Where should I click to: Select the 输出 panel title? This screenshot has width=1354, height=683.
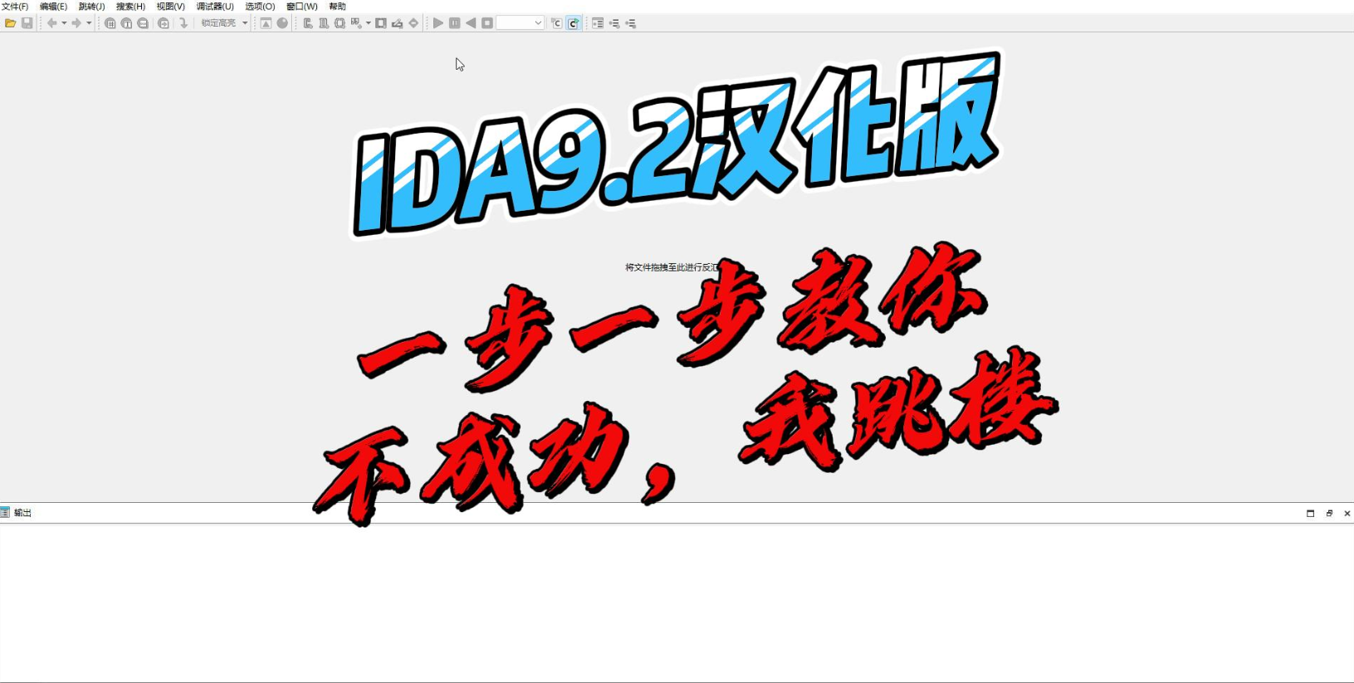click(22, 513)
